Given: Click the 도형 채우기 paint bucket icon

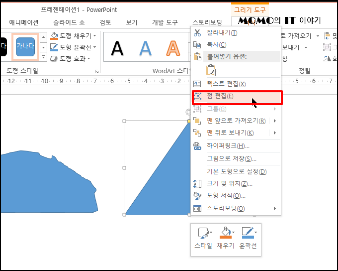Looking at the screenshot, I should click(54, 36).
